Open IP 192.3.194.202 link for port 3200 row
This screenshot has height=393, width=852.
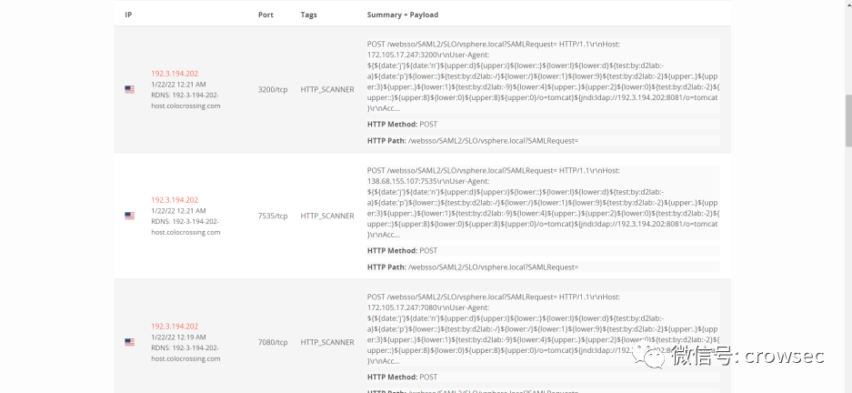pos(175,74)
